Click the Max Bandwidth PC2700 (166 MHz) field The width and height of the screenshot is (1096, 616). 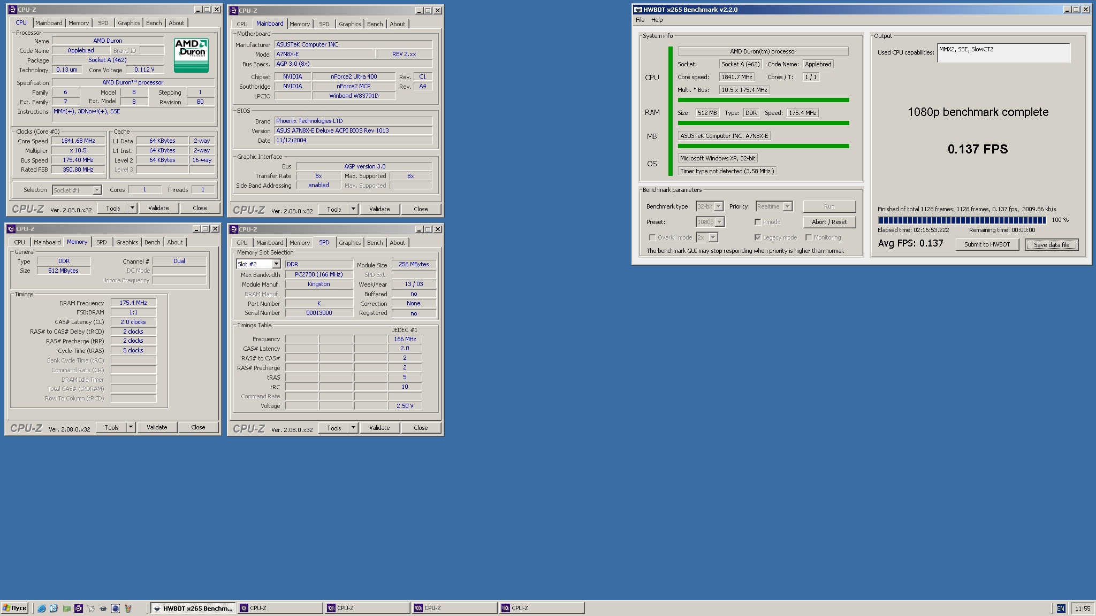pyautogui.click(x=319, y=274)
